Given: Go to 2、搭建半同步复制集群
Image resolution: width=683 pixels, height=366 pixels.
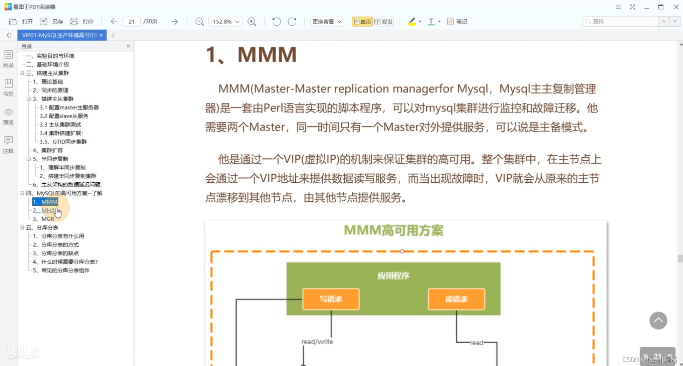Looking at the screenshot, I should point(68,176).
